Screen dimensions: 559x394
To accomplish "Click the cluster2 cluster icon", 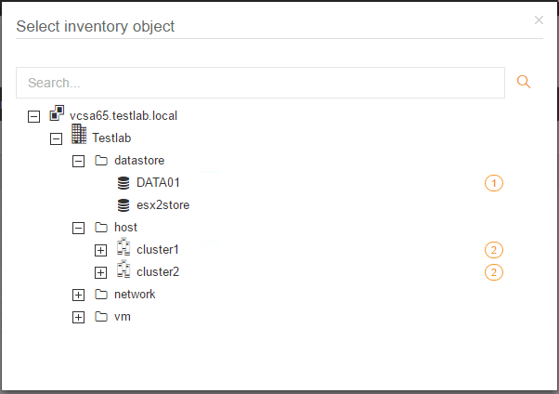I will [x=123, y=271].
